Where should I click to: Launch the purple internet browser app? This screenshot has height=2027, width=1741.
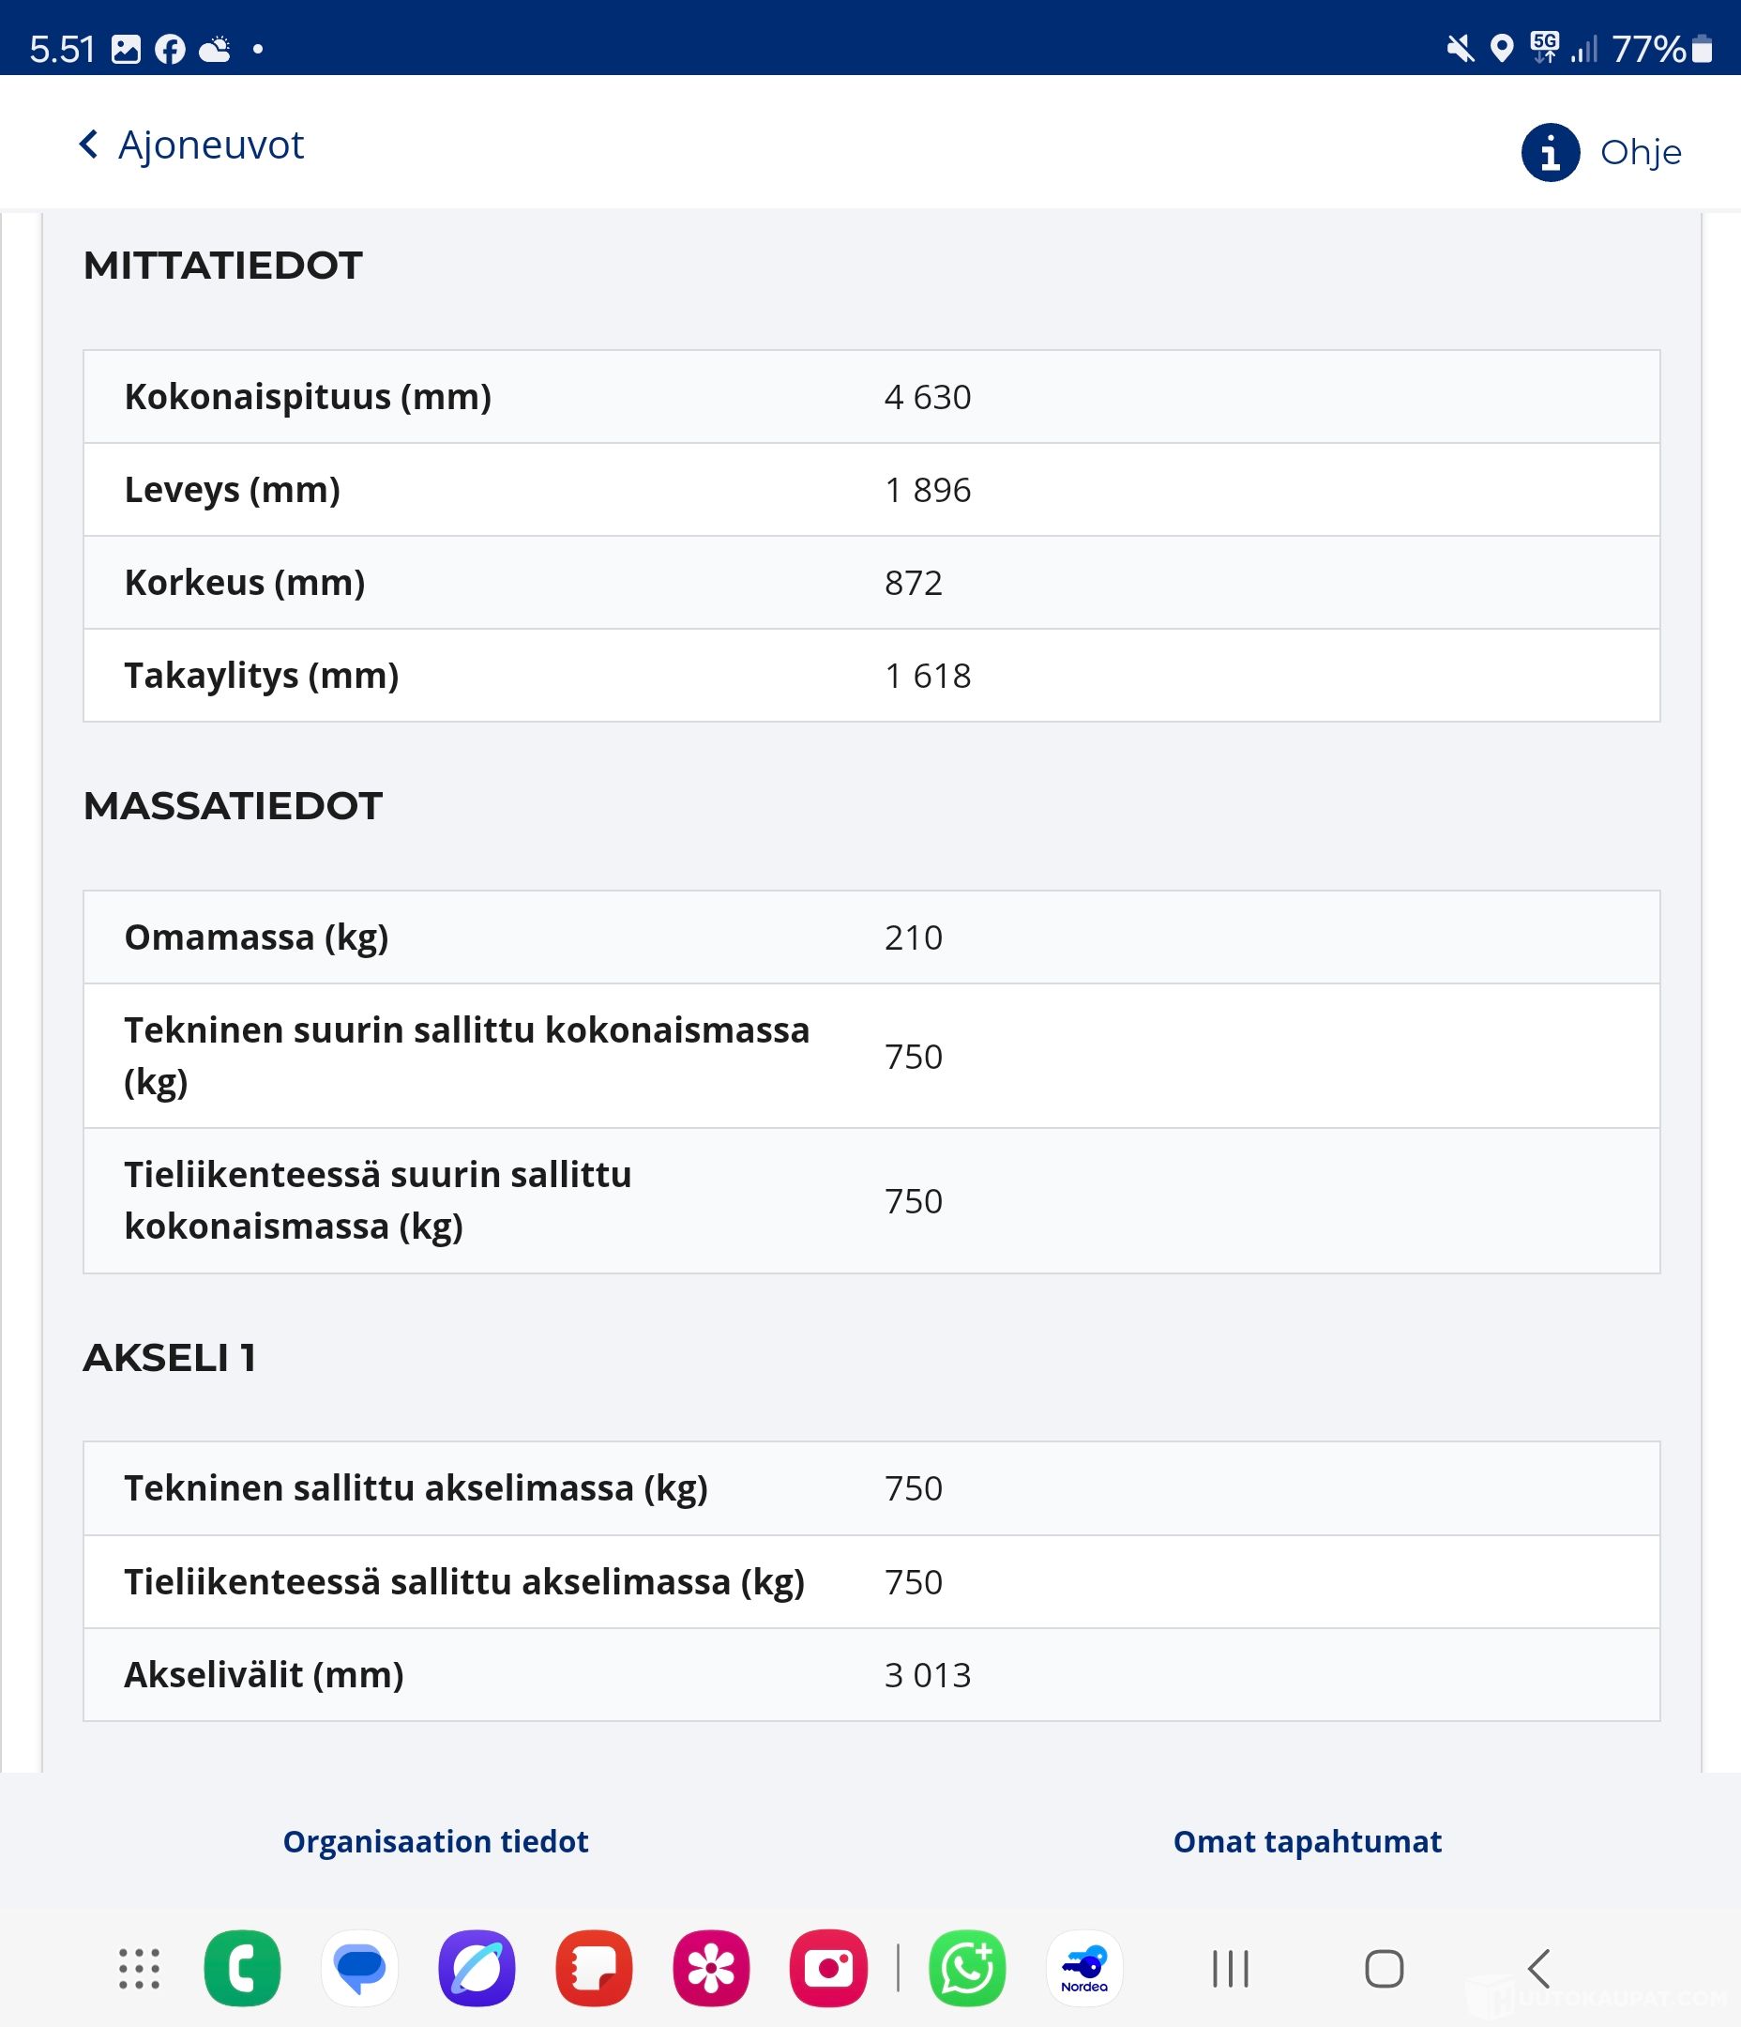coord(477,1967)
